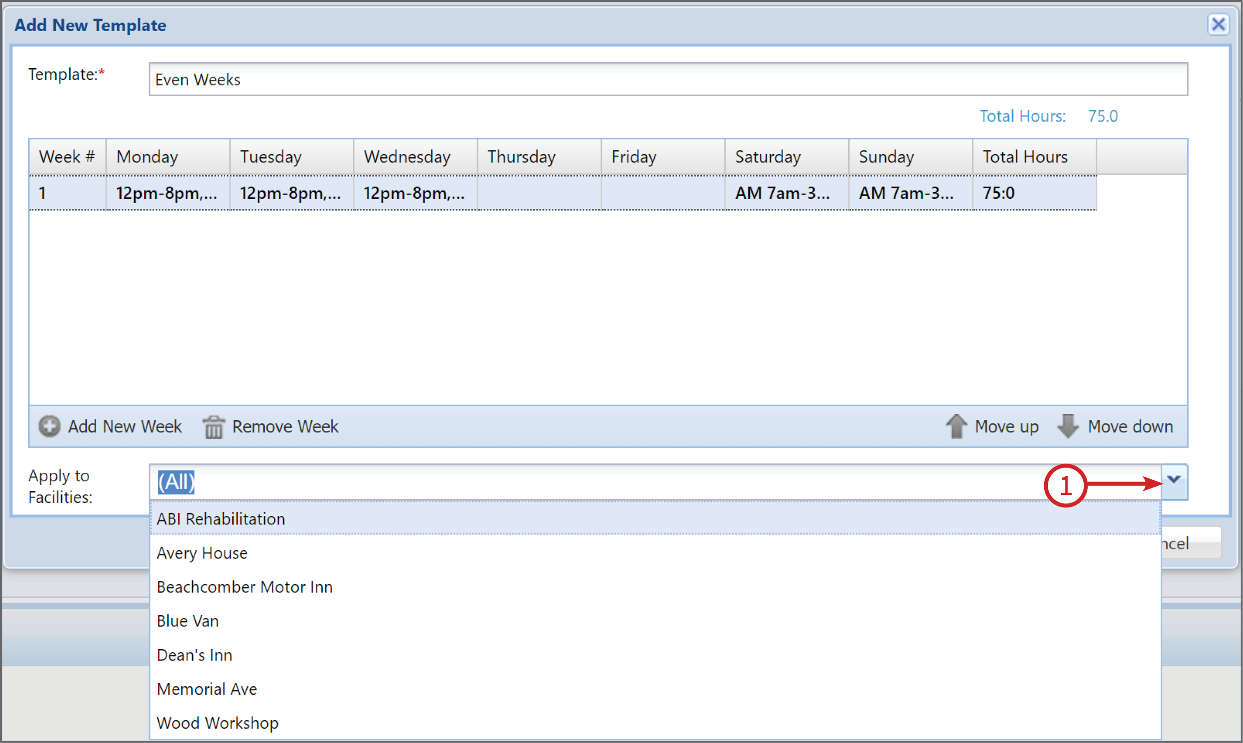Select ABI Rehabilitation from the facilities list
The image size is (1243, 743).
click(655, 519)
